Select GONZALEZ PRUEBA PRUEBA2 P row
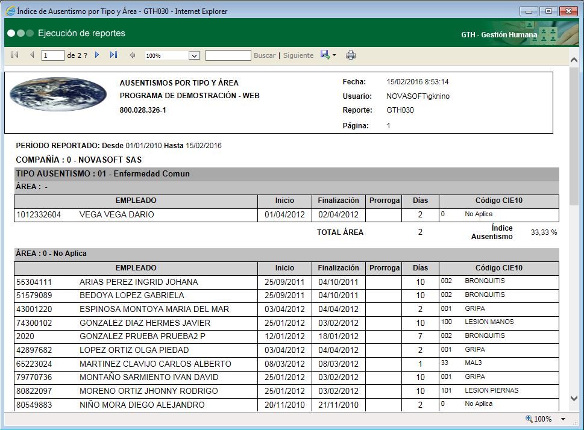Screen dimensions: 584x430 (x=286, y=337)
